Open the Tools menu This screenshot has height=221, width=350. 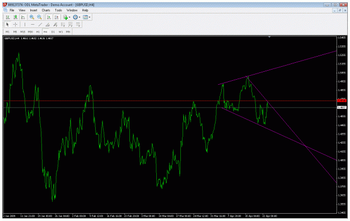point(58,10)
